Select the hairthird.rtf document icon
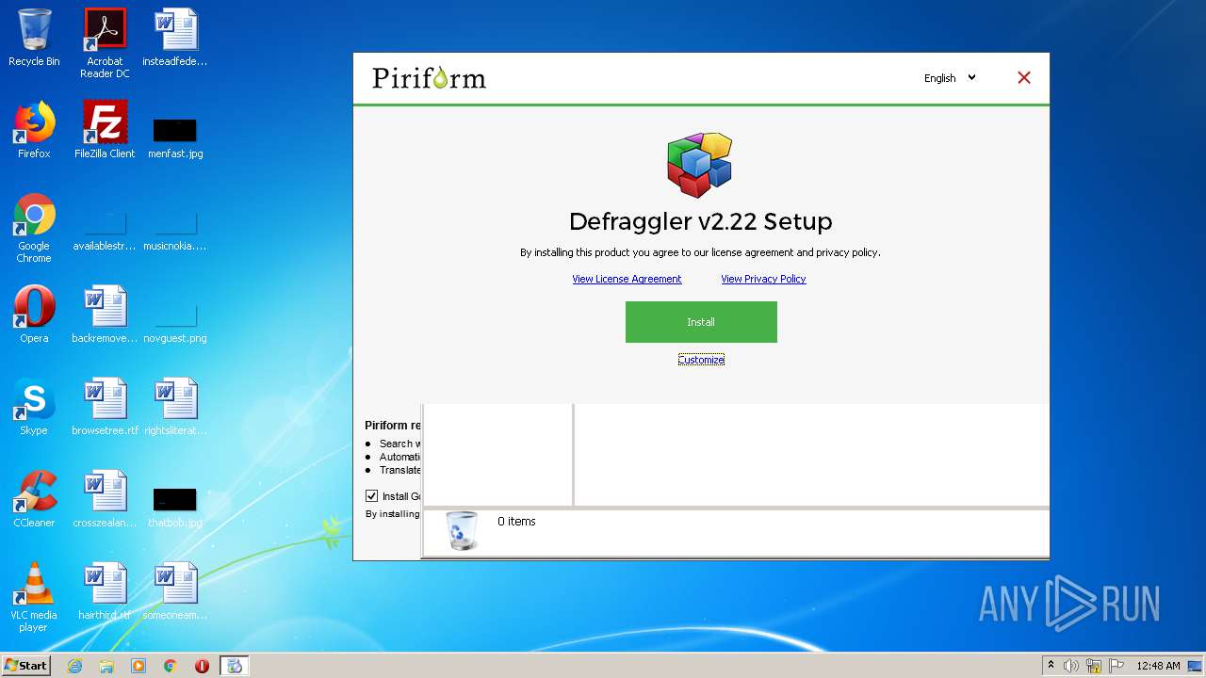This screenshot has height=678, width=1206. tap(105, 591)
